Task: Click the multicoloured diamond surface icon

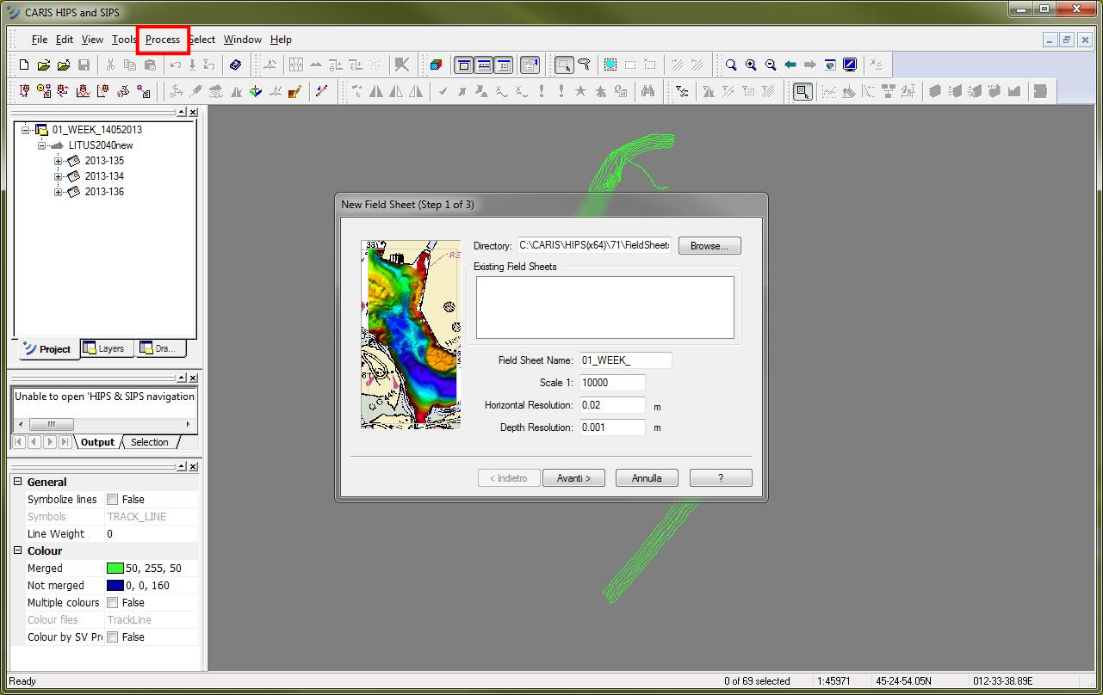Action: [256, 90]
